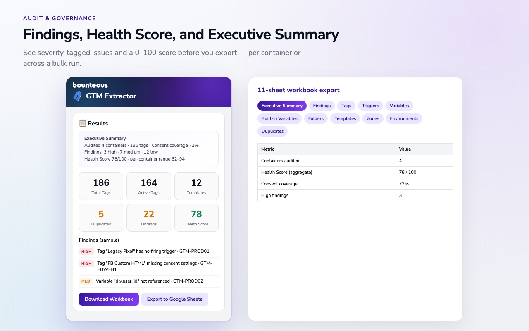Click the HIGH badge on Legacy Pixel finding
The height and width of the screenshot is (331, 529).
(86, 251)
